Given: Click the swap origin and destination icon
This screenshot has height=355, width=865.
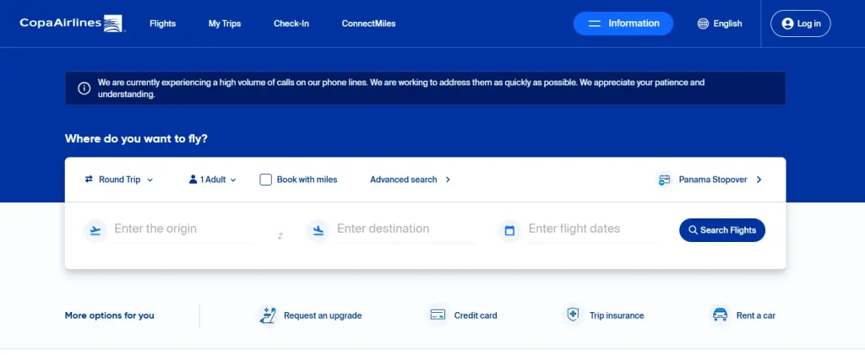Looking at the screenshot, I should pyautogui.click(x=280, y=236).
